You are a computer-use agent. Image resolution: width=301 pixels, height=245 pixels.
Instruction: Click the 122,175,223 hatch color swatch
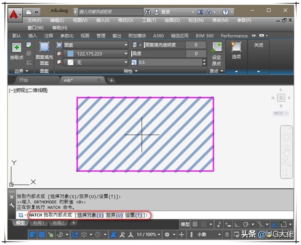[71, 54]
